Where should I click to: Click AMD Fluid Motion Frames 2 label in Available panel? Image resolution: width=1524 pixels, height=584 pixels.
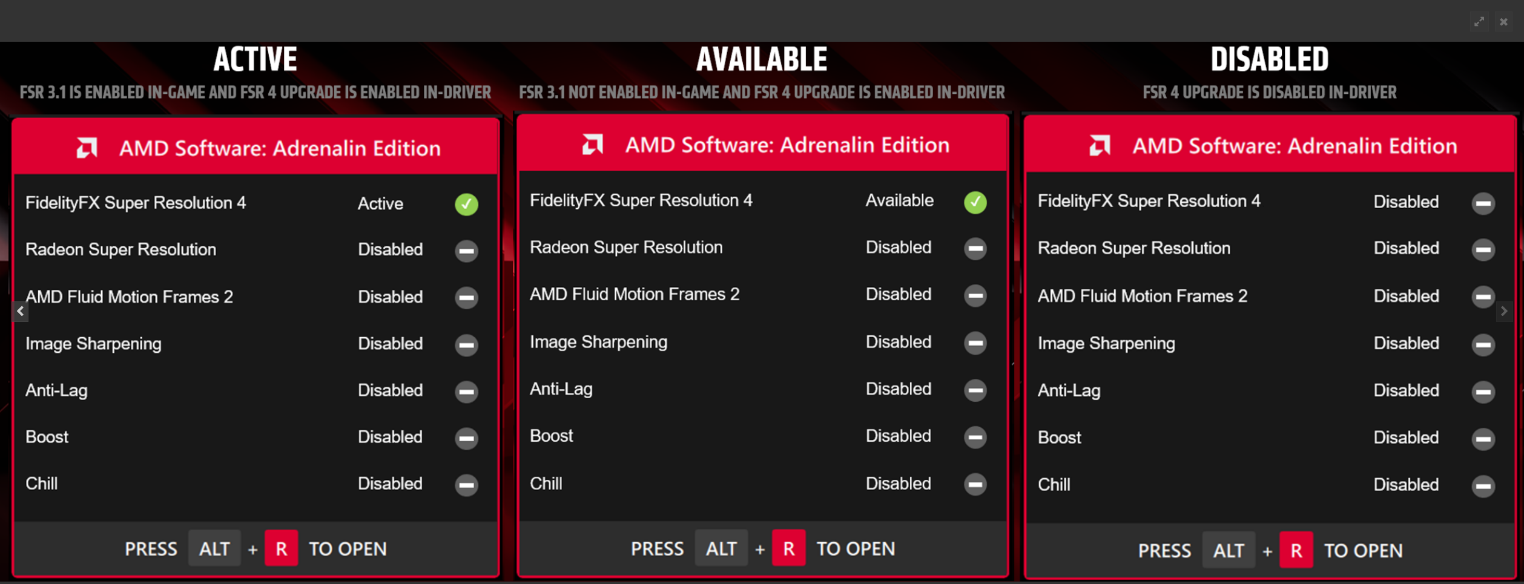[x=635, y=294]
